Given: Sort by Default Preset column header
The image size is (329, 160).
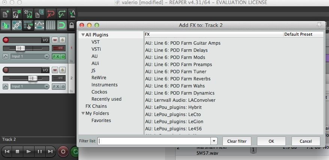Looking at the screenshot, I should (303, 34).
